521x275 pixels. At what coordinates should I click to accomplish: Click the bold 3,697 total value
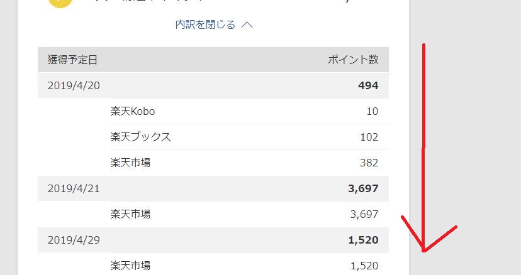coord(363,188)
